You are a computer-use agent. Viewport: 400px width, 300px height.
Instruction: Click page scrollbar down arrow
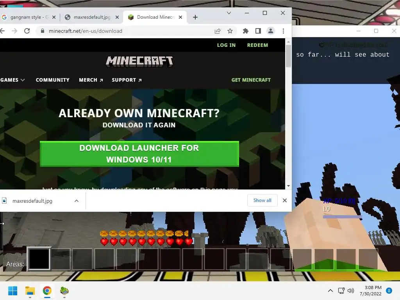pyautogui.click(x=288, y=186)
